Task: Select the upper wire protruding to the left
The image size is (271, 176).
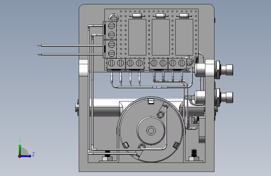Action: click(x=71, y=45)
